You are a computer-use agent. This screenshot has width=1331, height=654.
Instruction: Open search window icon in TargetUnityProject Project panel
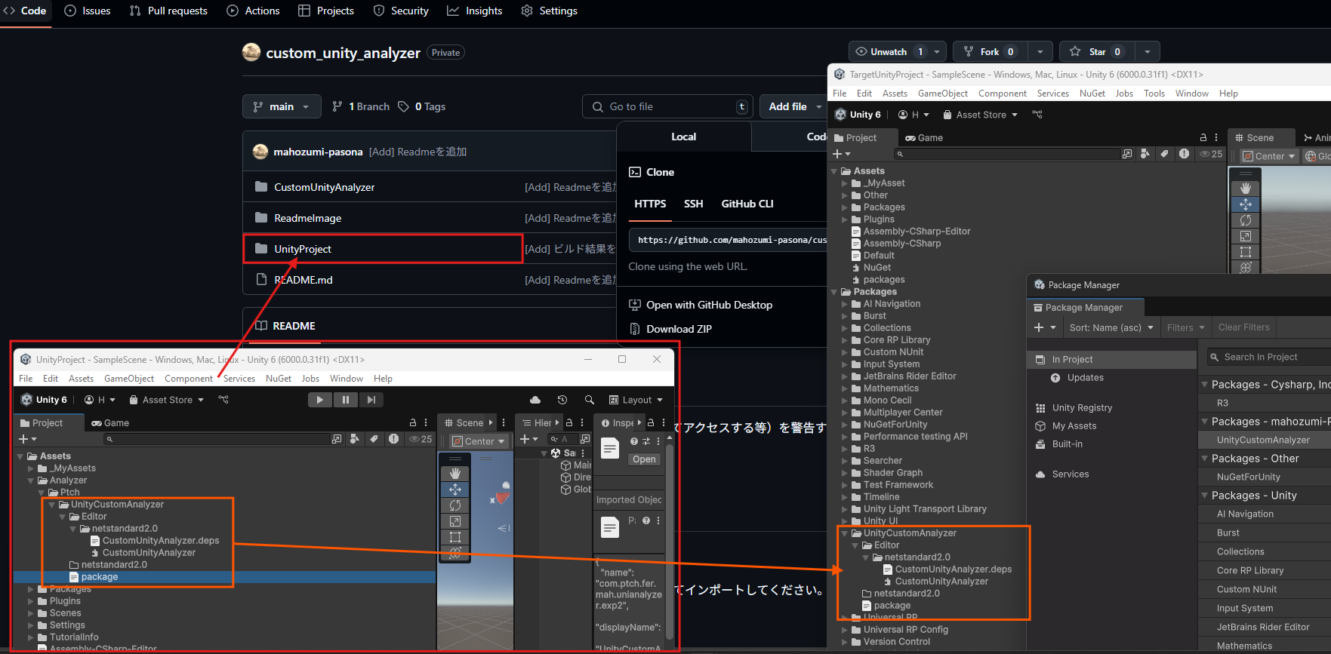pos(1127,154)
